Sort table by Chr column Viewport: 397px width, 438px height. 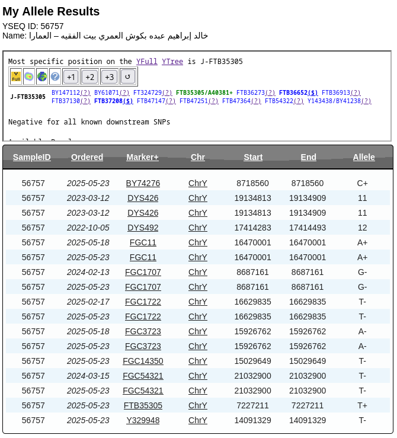click(198, 157)
